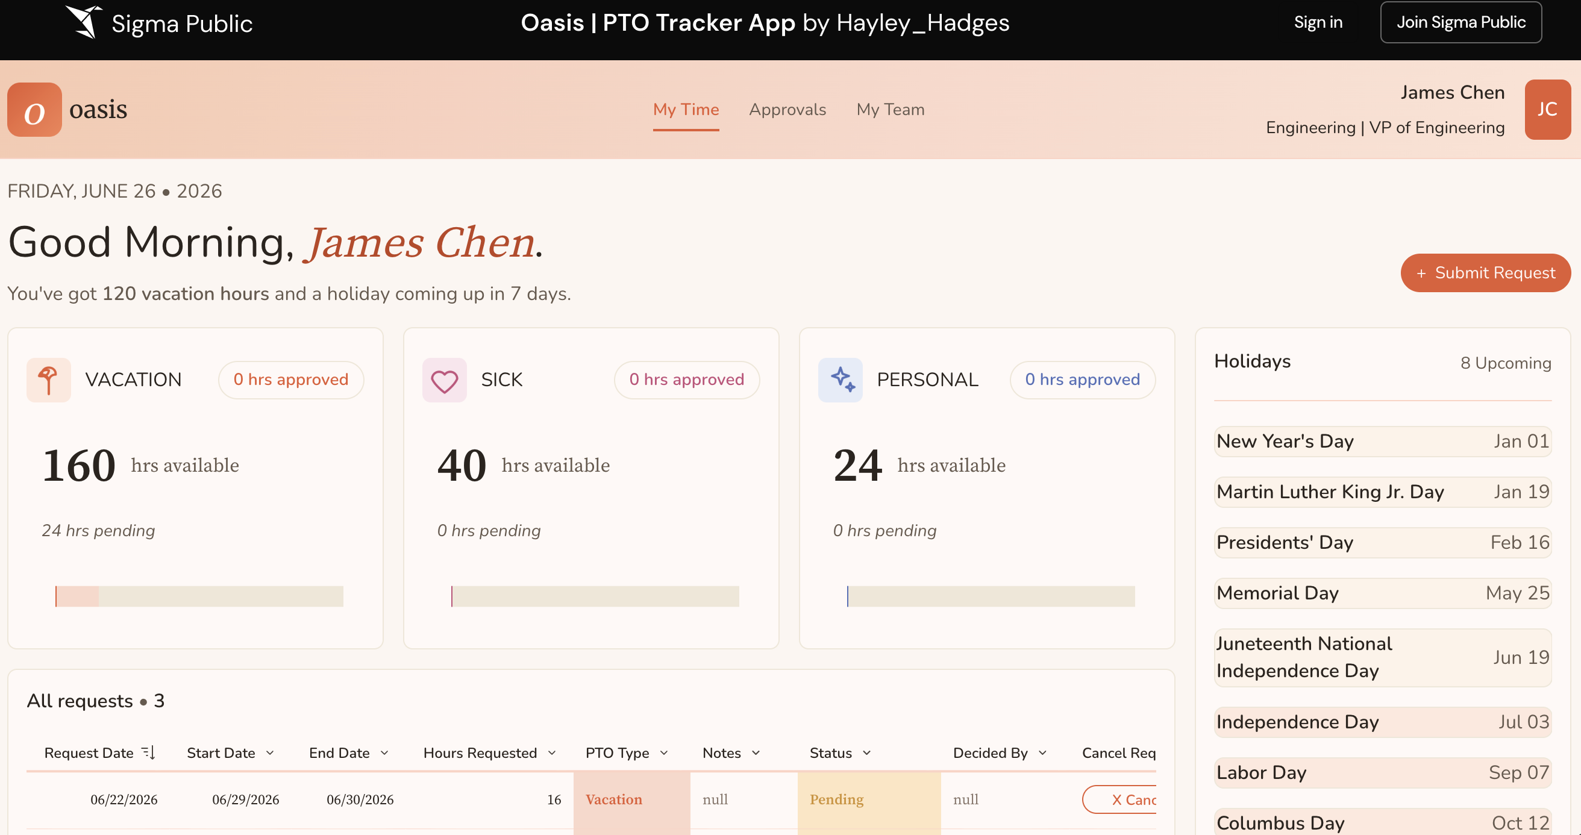Open the Notes column dropdown

756,753
